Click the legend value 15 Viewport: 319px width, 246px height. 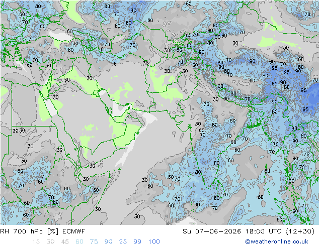(36, 241)
